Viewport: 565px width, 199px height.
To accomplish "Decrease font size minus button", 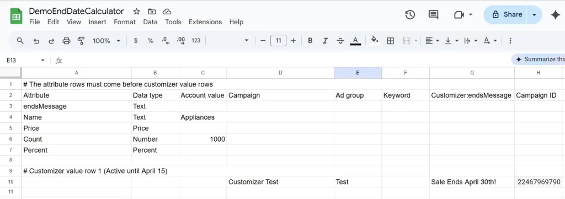I will coord(263,41).
